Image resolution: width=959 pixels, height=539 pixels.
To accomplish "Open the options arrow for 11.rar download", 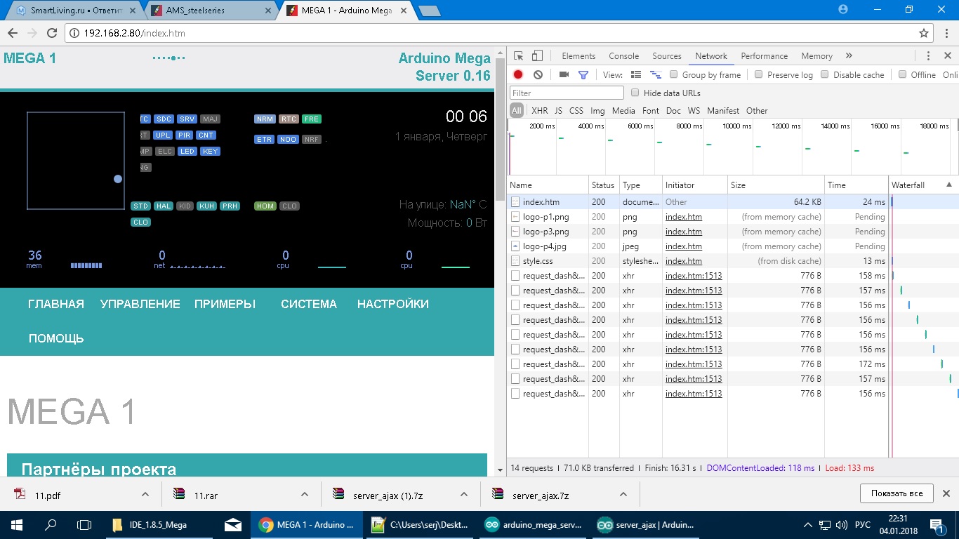I will coord(305,494).
